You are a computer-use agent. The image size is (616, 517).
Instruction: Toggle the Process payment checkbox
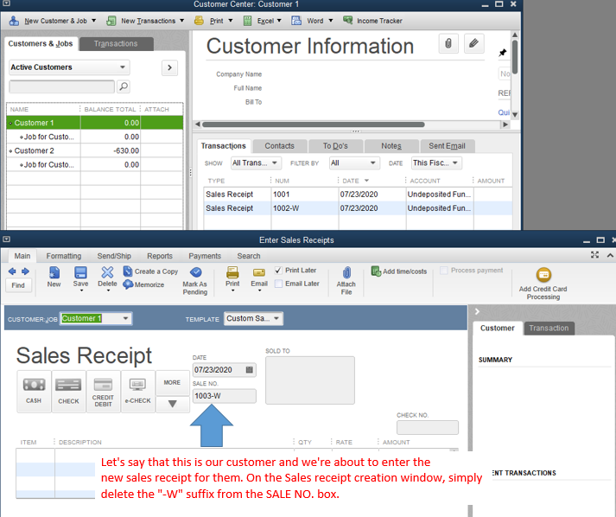point(444,271)
